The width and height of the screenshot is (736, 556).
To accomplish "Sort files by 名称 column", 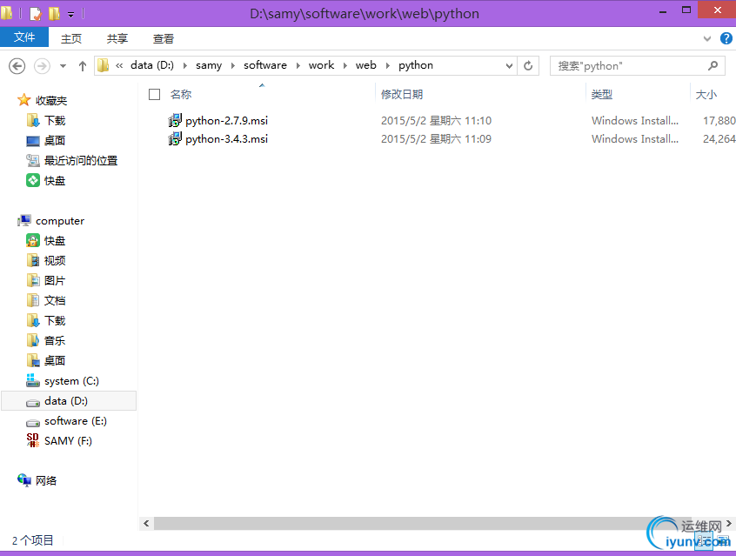I will click(181, 94).
